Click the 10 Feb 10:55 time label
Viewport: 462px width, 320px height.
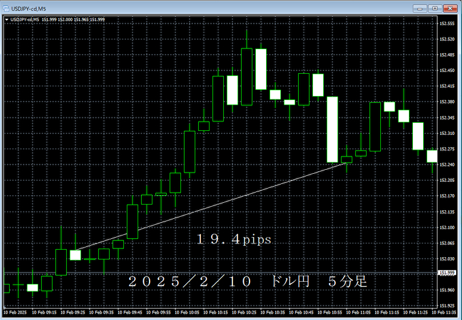(x=330, y=313)
